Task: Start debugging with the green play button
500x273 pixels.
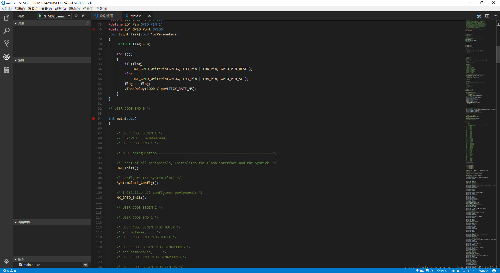Action: tap(40, 16)
